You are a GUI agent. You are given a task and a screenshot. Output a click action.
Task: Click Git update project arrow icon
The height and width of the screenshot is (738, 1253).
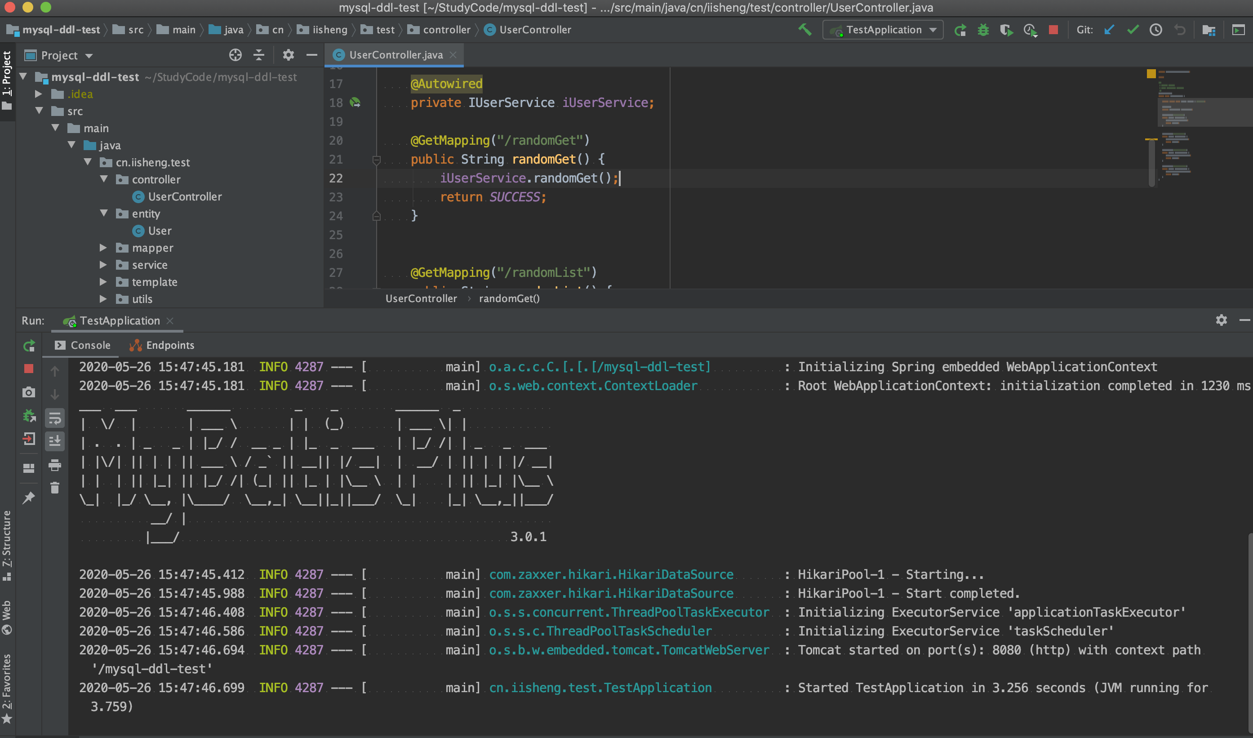point(1108,30)
